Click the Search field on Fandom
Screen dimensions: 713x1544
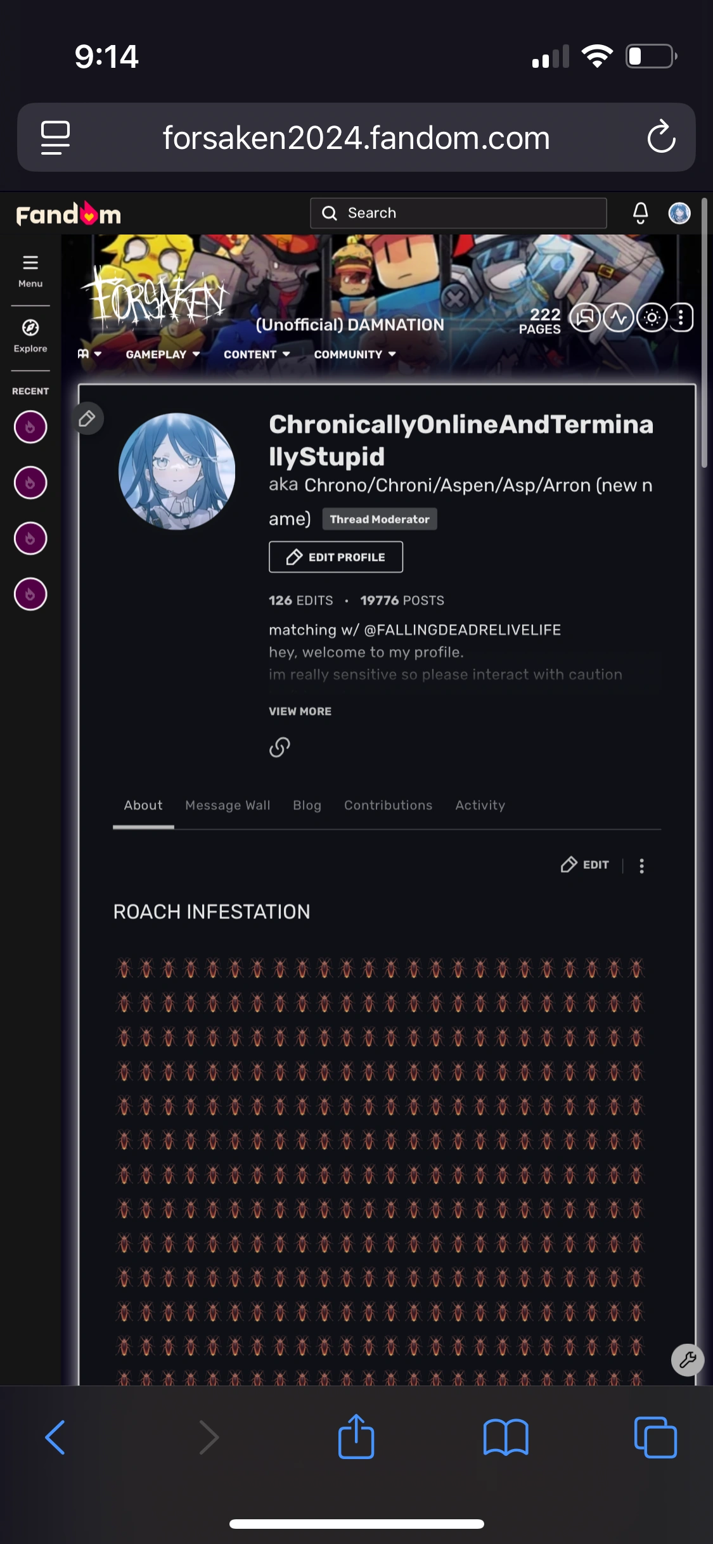click(x=458, y=213)
